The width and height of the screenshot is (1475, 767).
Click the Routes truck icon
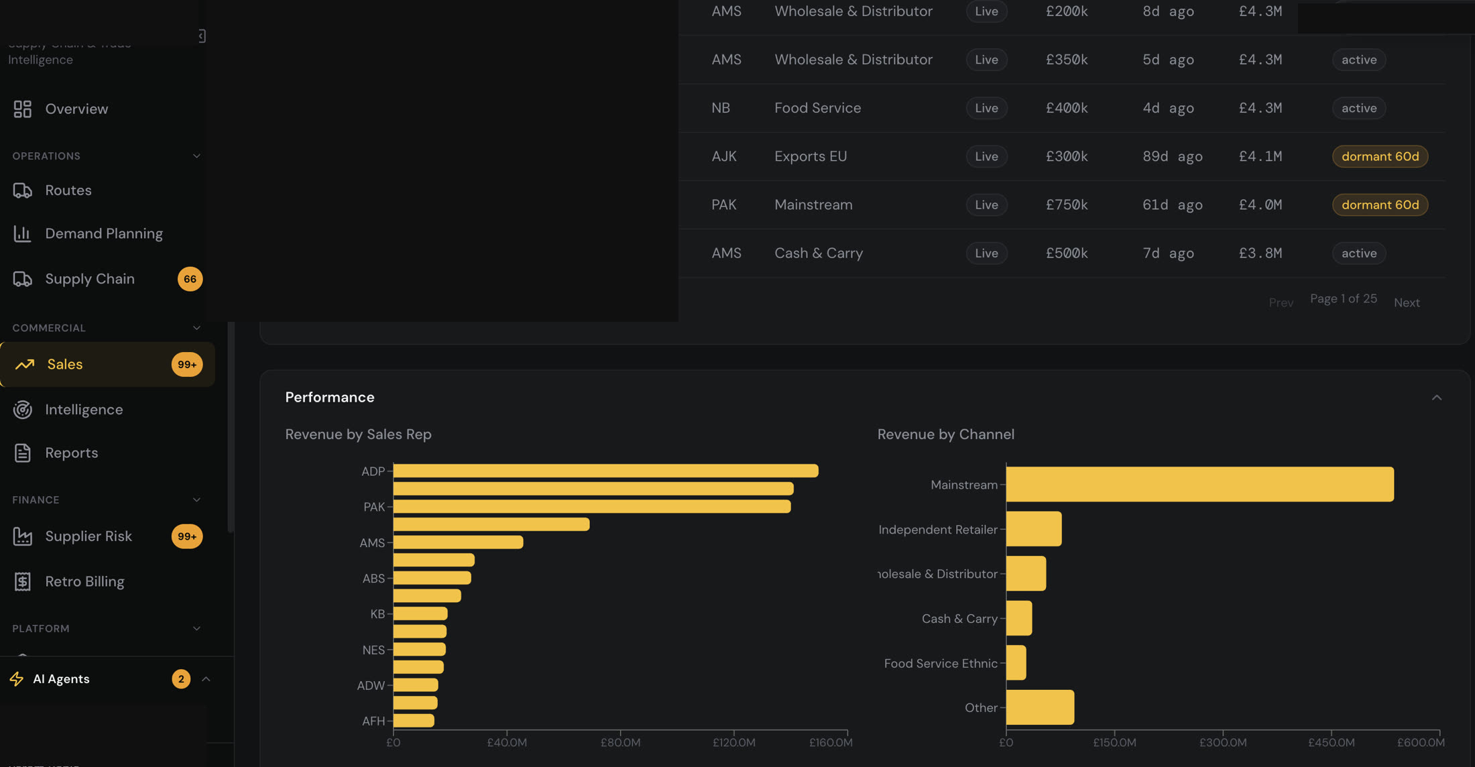22,190
